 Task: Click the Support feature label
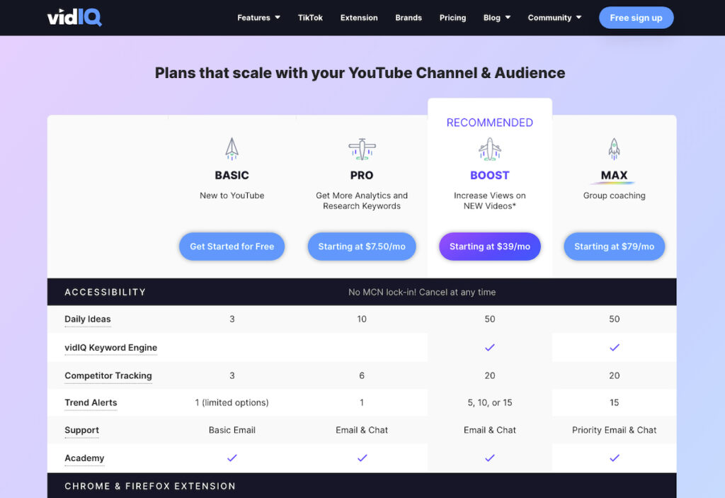[x=82, y=430]
